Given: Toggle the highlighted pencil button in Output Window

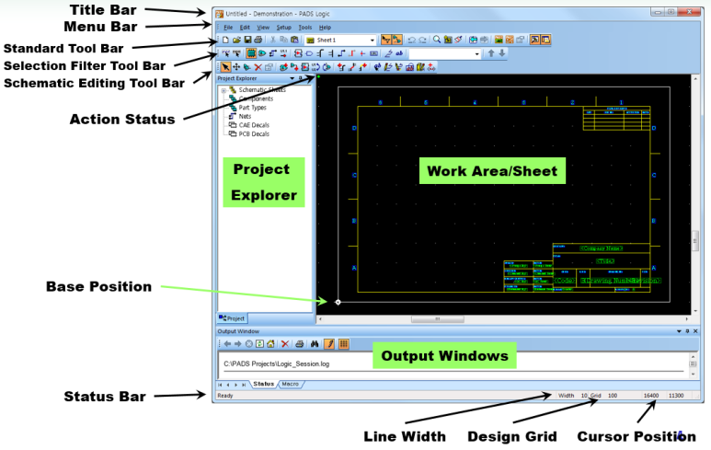Looking at the screenshot, I should coord(329,344).
